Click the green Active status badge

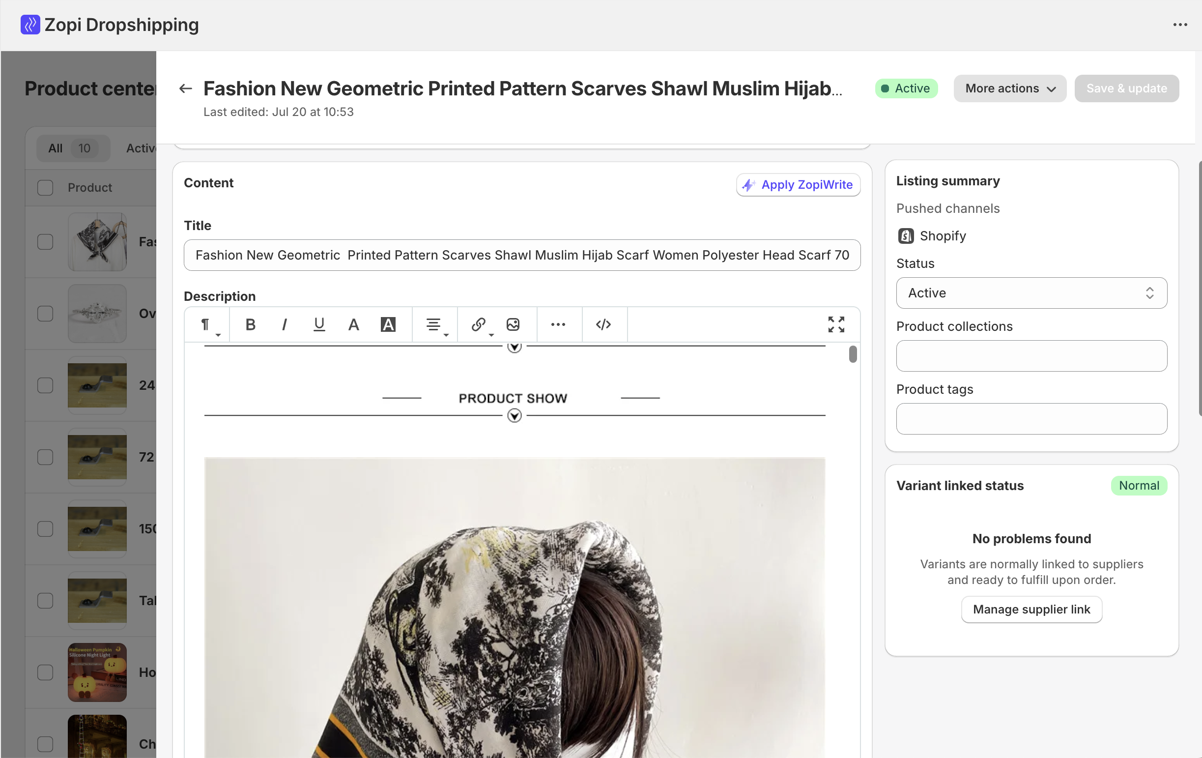tap(906, 88)
